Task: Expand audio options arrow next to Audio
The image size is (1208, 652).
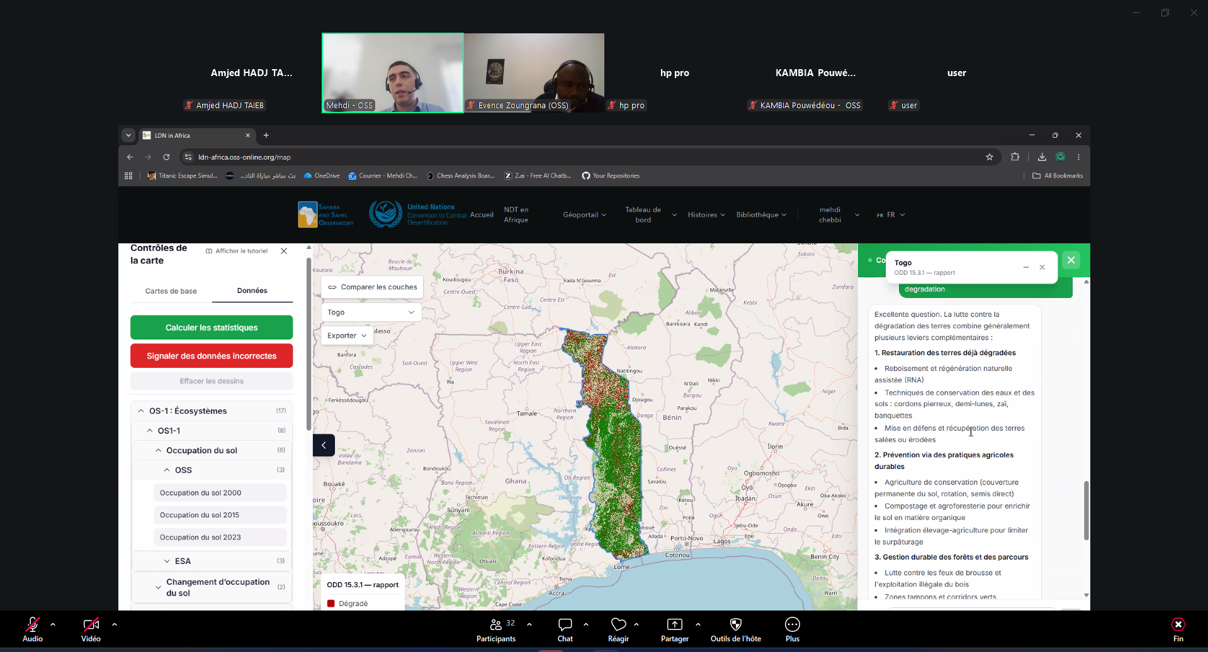Action: [53, 624]
